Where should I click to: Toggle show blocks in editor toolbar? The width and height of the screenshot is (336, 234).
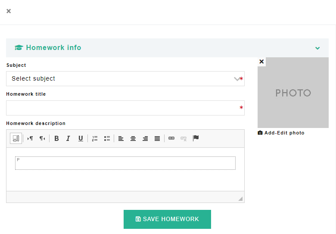pyautogui.click(x=16, y=138)
